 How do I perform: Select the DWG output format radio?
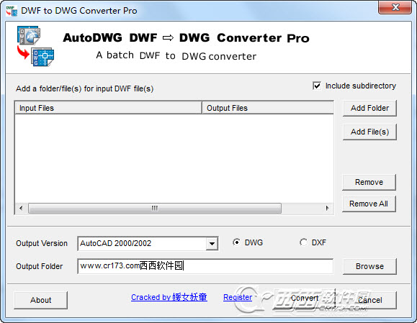click(236, 242)
